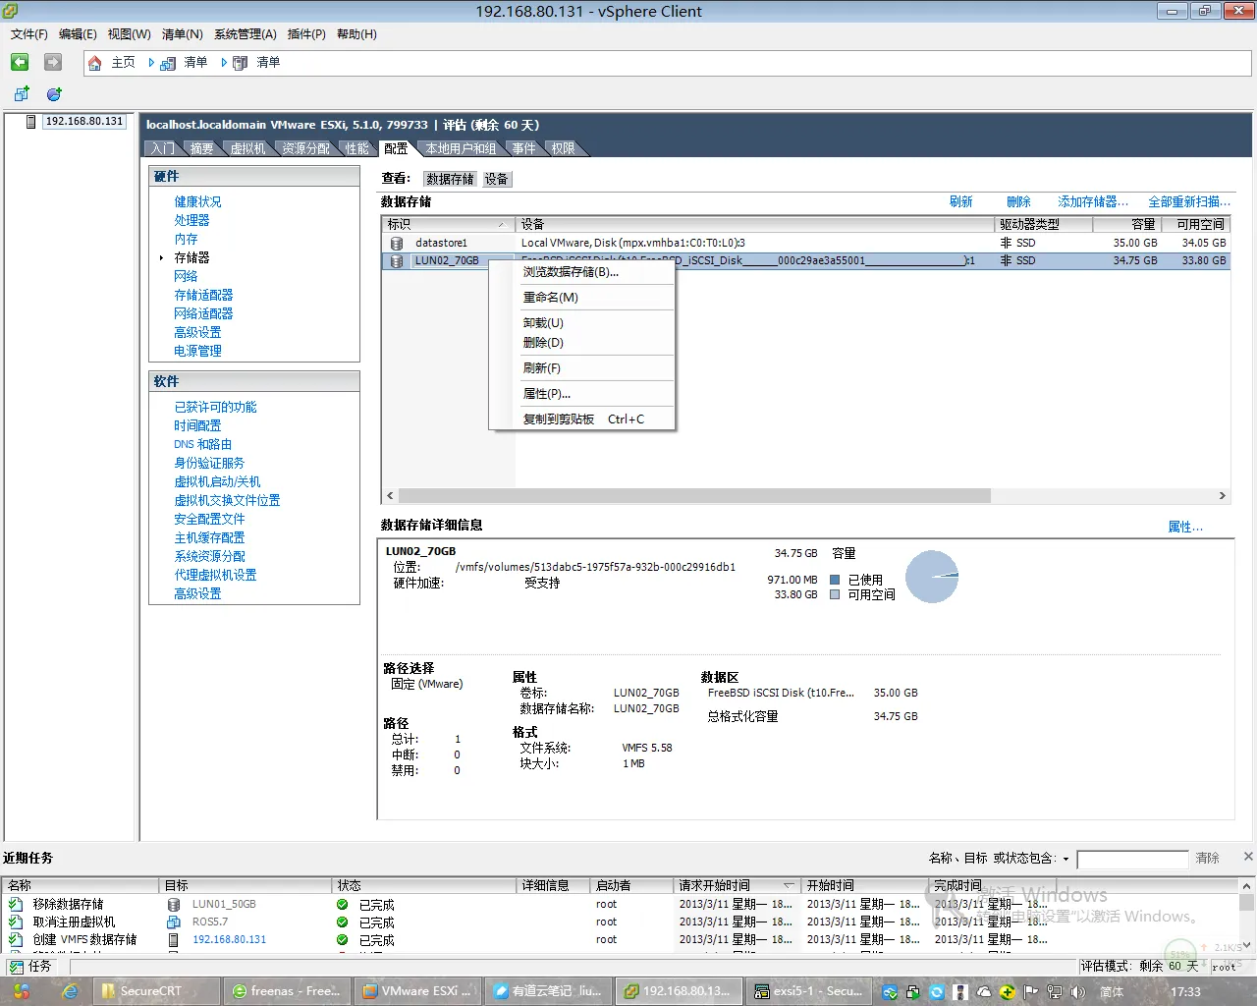The height and width of the screenshot is (1006, 1257).
Task: Expand the first 清单 breadcrumb arrow
Action: [151, 62]
